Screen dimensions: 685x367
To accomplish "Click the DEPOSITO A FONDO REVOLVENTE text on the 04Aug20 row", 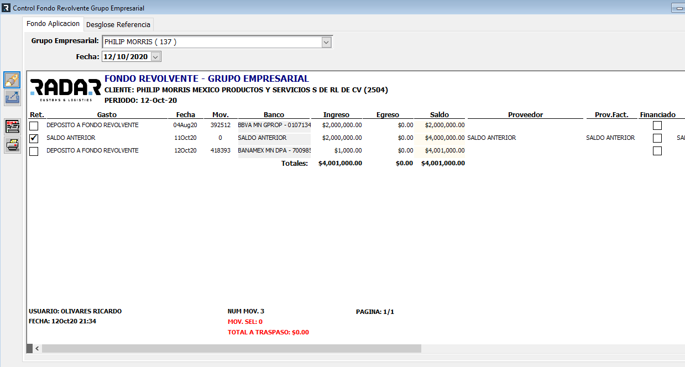I will click(92, 125).
